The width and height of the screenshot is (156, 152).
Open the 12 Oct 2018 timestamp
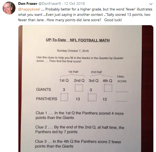74,3
